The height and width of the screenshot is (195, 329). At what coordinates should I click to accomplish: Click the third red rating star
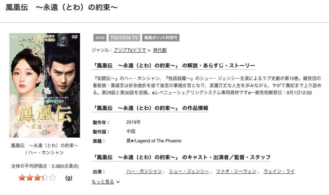(37, 177)
